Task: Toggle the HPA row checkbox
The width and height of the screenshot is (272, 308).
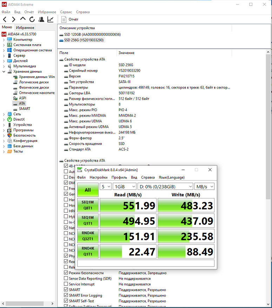Action: (66, 211)
